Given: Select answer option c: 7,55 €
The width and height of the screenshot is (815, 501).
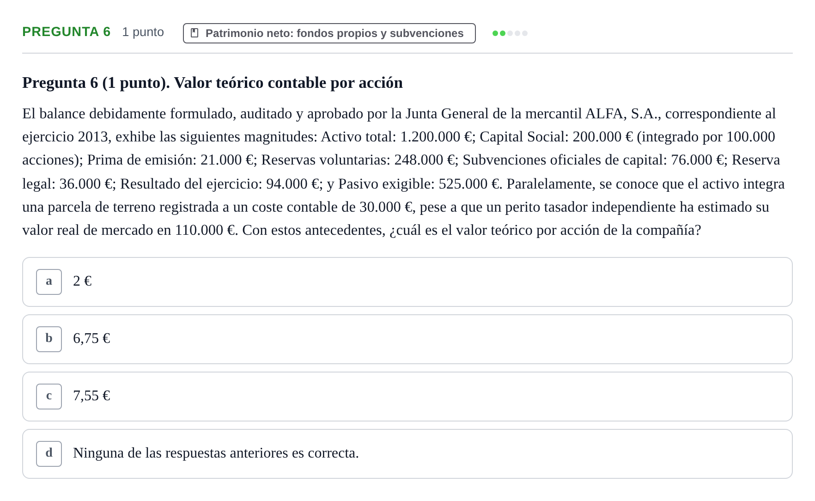Looking at the screenshot, I should [x=407, y=397].
